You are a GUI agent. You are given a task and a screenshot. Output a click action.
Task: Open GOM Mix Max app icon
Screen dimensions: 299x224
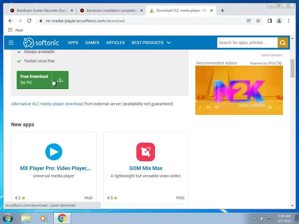146,152
